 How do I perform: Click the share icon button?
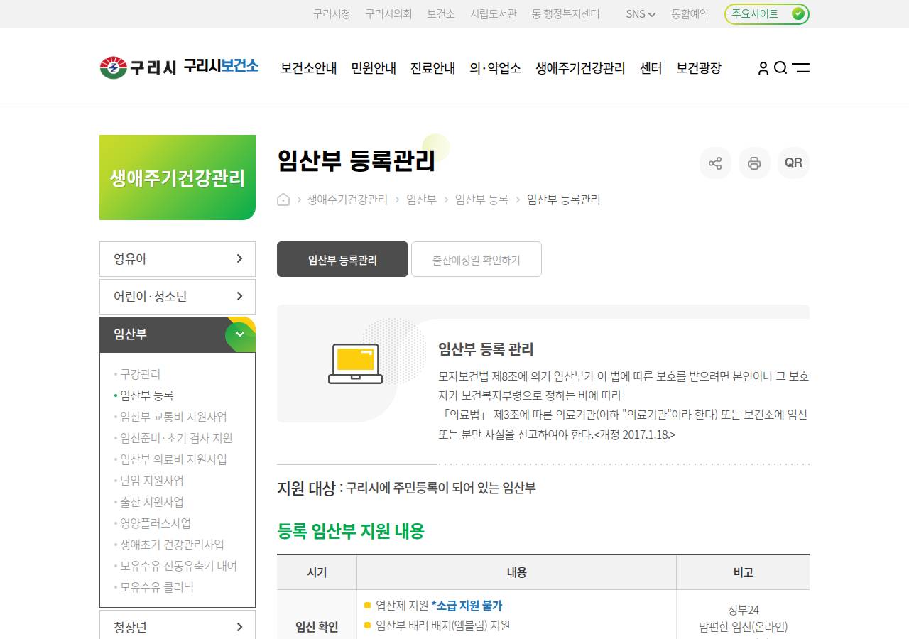click(x=715, y=163)
